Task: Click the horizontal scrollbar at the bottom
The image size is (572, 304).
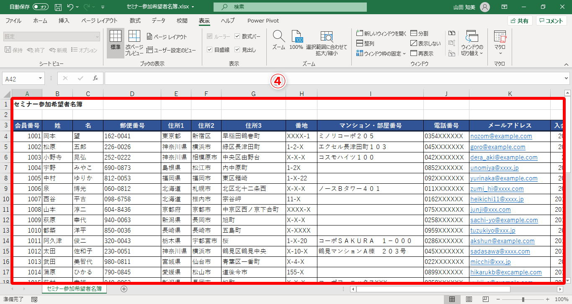Action: pyautogui.click(x=433, y=289)
